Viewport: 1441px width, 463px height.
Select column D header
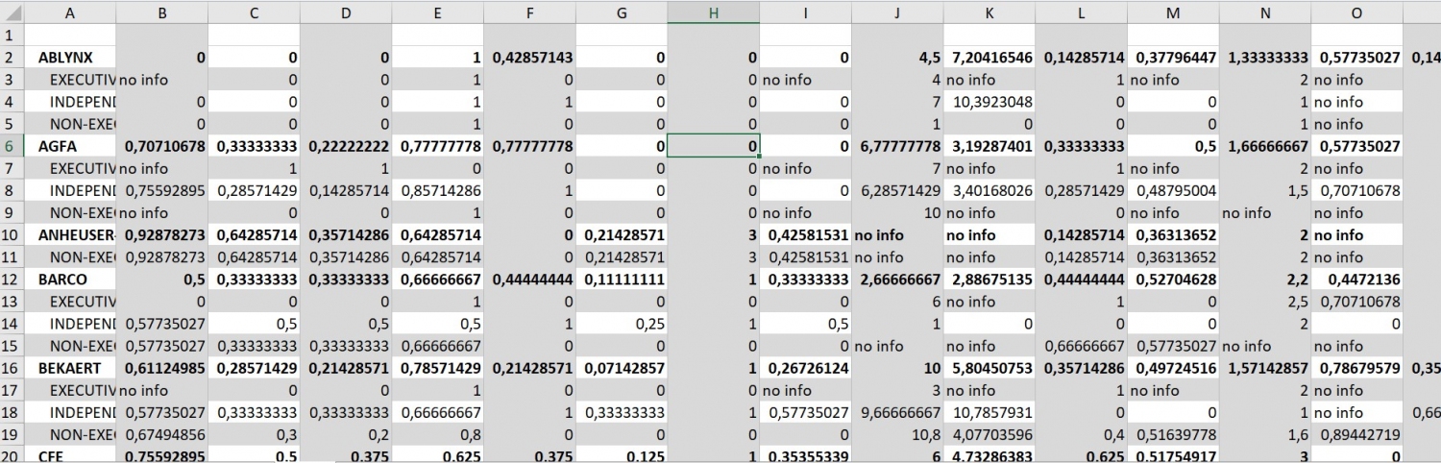(x=346, y=13)
